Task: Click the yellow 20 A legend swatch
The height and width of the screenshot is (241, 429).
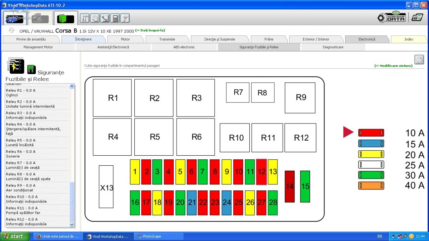Action: pyautogui.click(x=371, y=154)
